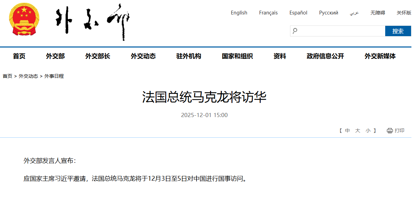Enable 无障碍 accessibility mode
419x210 pixels.
[x=378, y=13]
